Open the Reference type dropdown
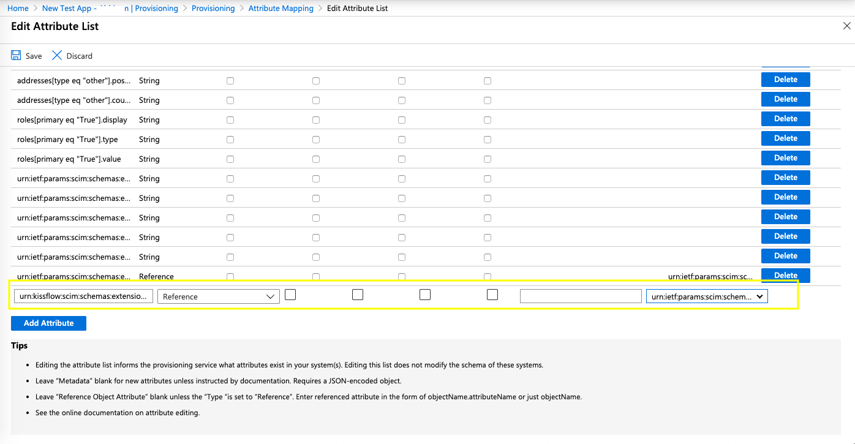 (219, 296)
